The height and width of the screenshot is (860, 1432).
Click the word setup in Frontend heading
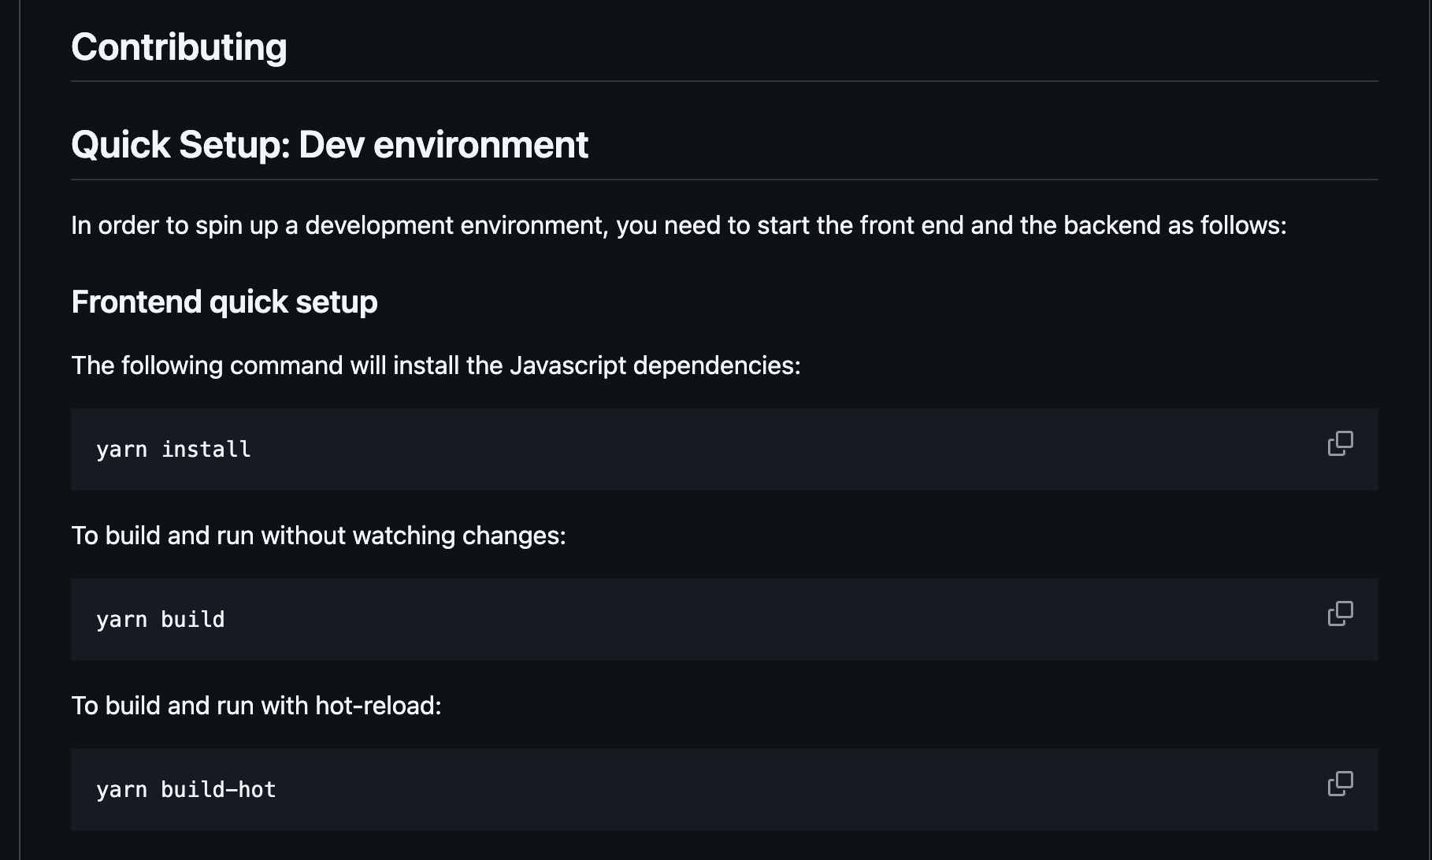pyautogui.click(x=336, y=303)
